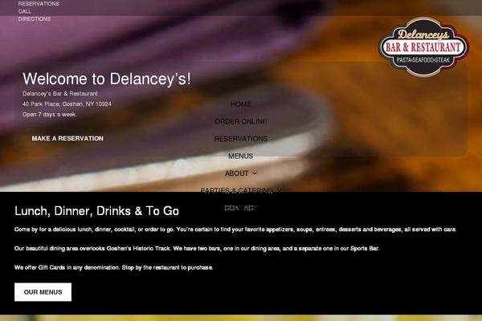Screen dimensions: 482x321
Task: Click the 'Welcome to Delancey's!' heading
Action: point(107,79)
